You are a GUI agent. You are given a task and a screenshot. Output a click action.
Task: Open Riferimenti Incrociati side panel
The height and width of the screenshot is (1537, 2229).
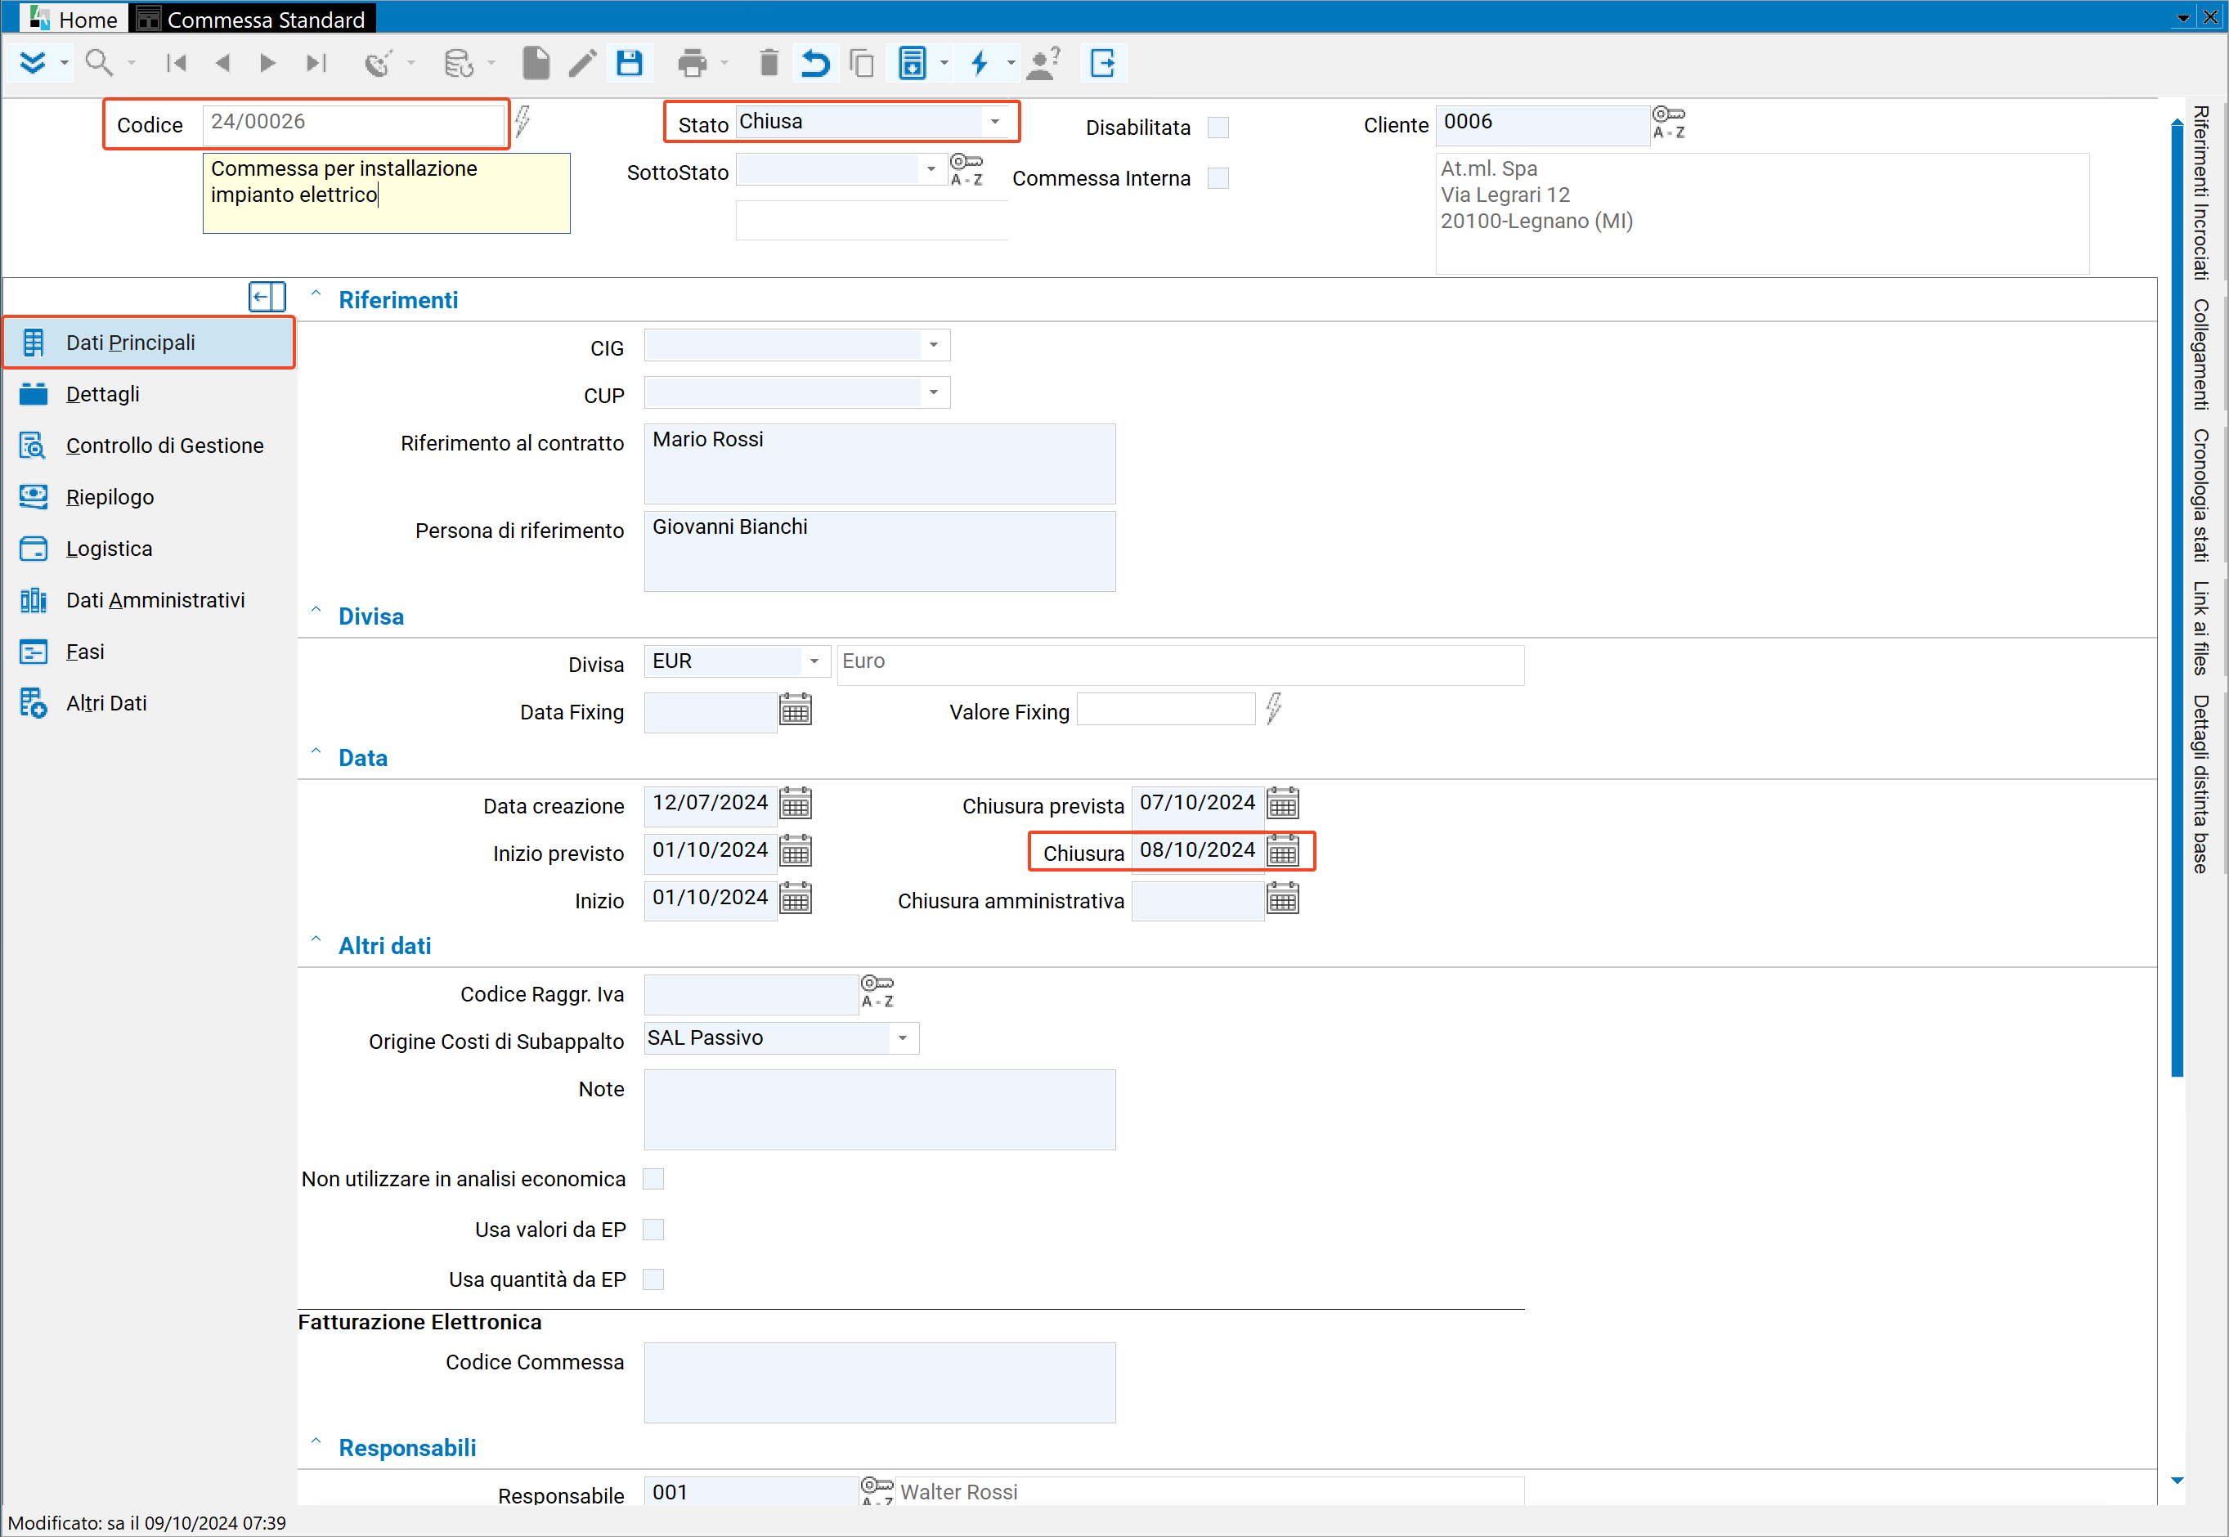pos(2201,191)
